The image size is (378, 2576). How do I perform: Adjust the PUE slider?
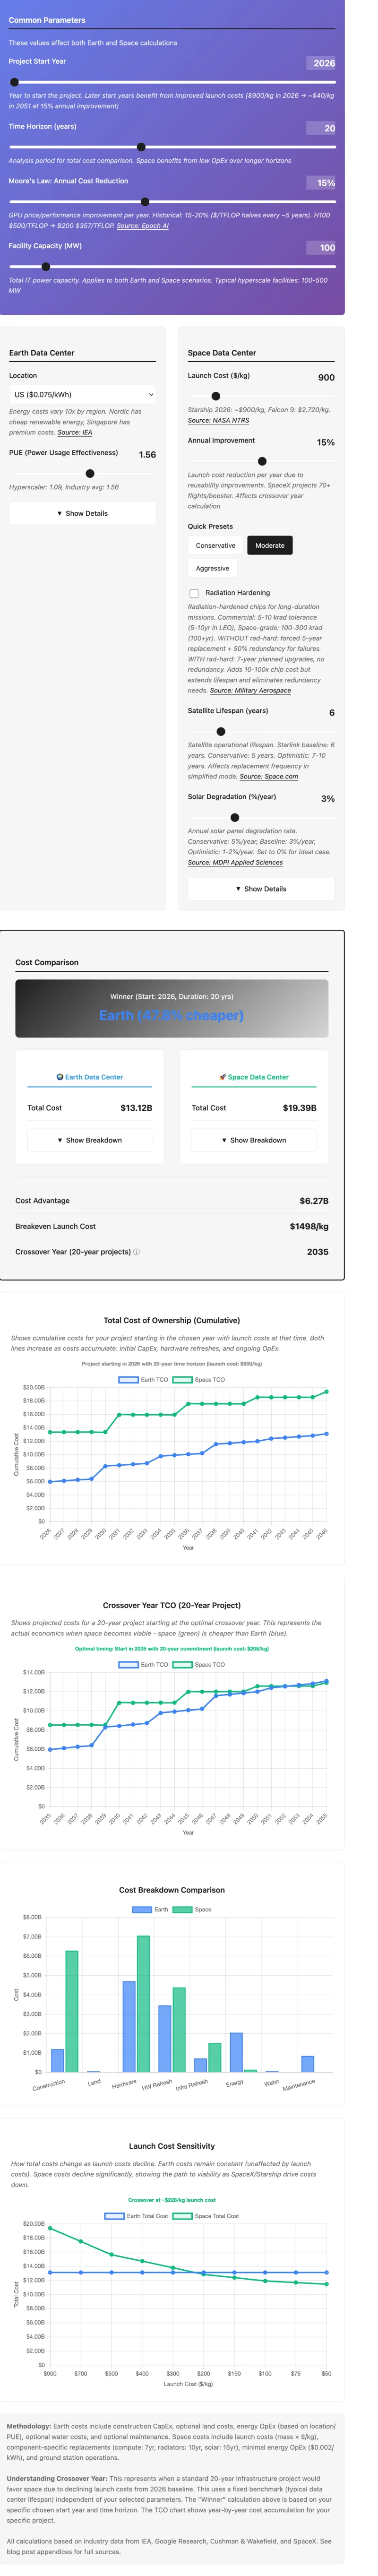point(82,474)
